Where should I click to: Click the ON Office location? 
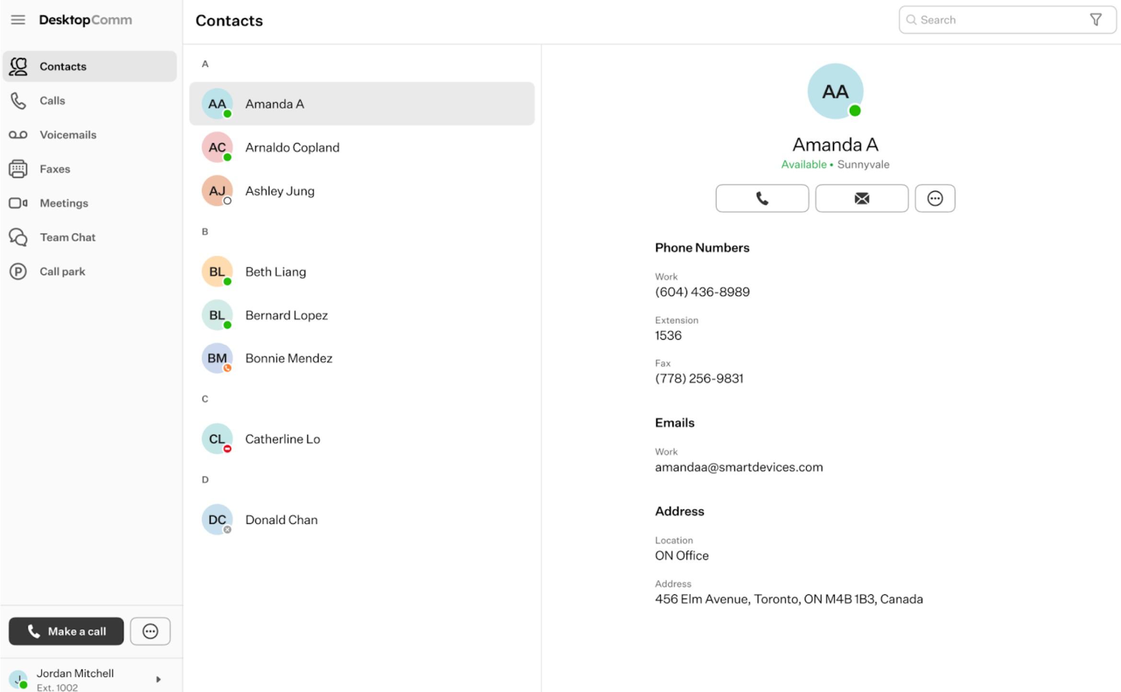pos(682,556)
